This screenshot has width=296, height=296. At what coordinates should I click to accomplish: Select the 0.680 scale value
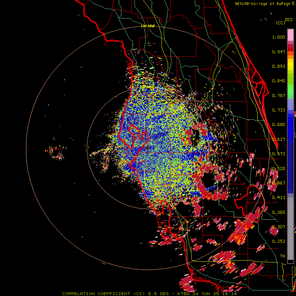coord(279,125)
